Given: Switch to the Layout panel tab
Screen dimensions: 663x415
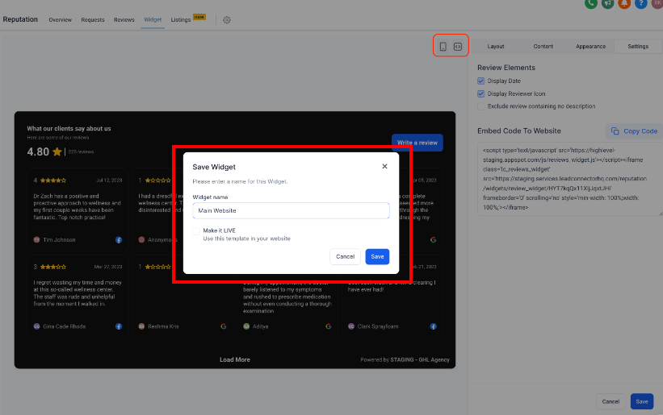Looking at the screenshot, I should click(x=496, y=47).
